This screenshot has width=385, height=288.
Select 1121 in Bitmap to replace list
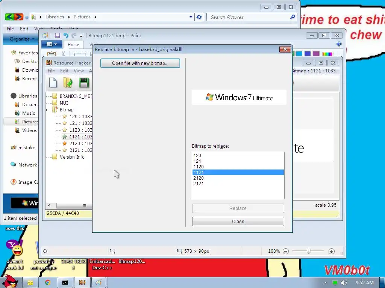238,172
